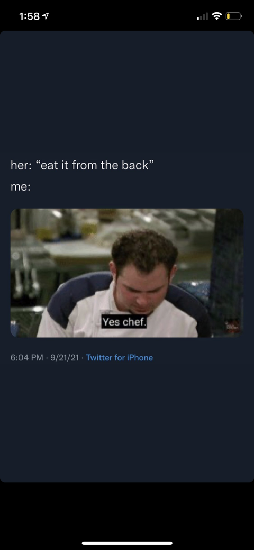Screen dimensions: 254x550
Task: Tap the 'Yes chef.' subtitle caption
Action: point(124,321)
